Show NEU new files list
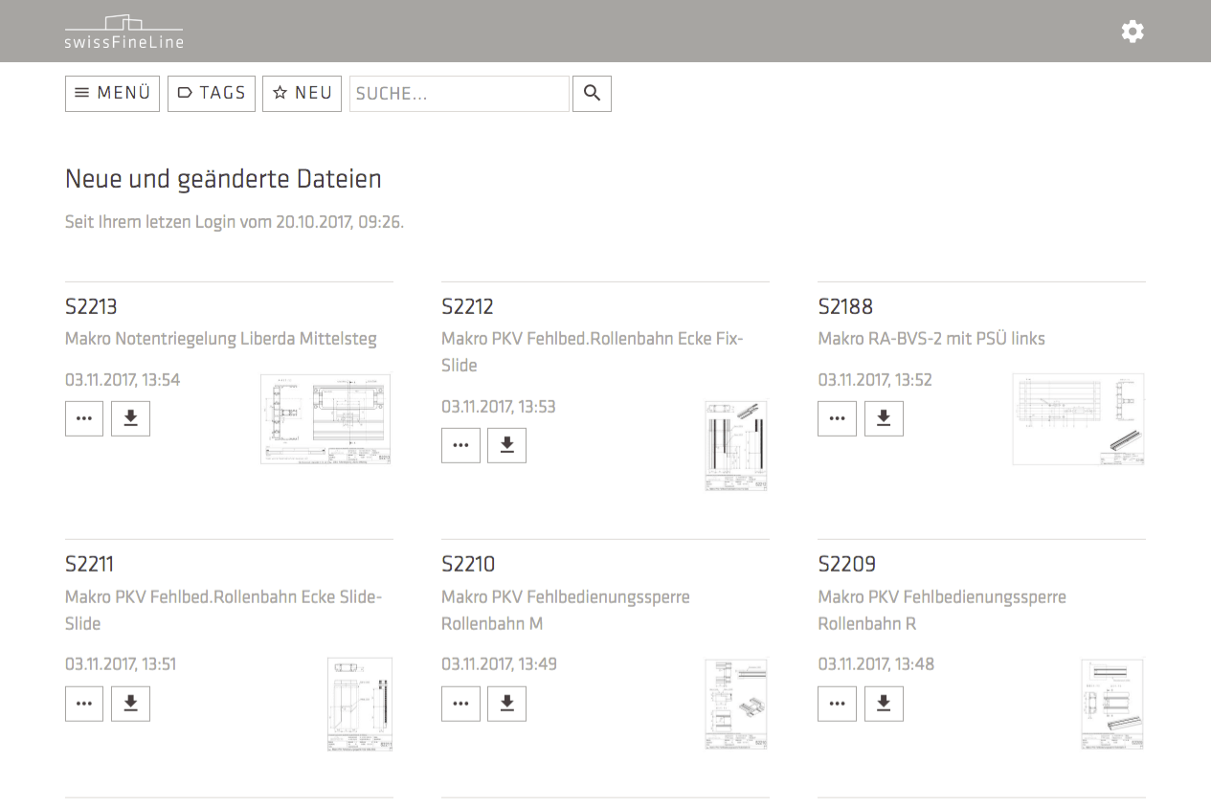 (302, 94)
